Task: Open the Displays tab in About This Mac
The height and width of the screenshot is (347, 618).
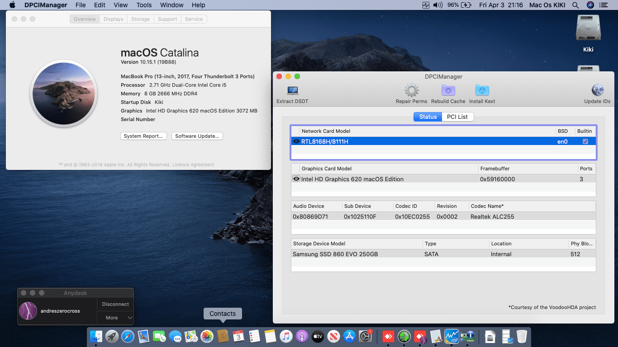Action: pos(113,19)
